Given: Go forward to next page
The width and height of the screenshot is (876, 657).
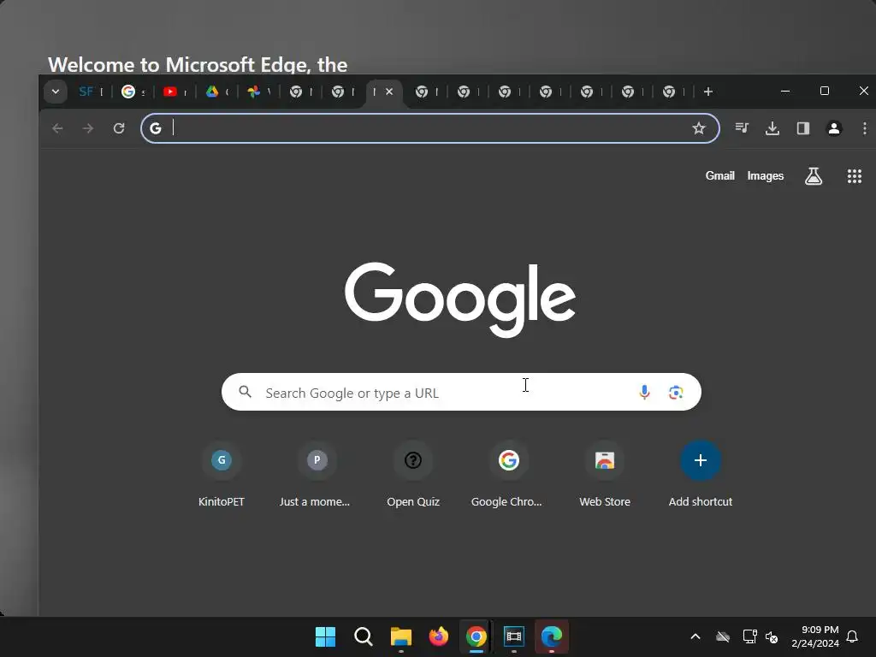Looking at the screenshot, I should tap(88, 128).
